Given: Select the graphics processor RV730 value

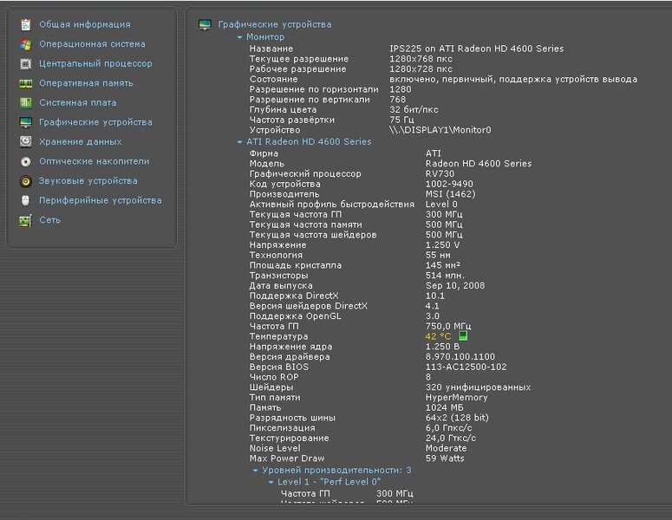Looking at the screenshot, I should click(x=440, y=173).
